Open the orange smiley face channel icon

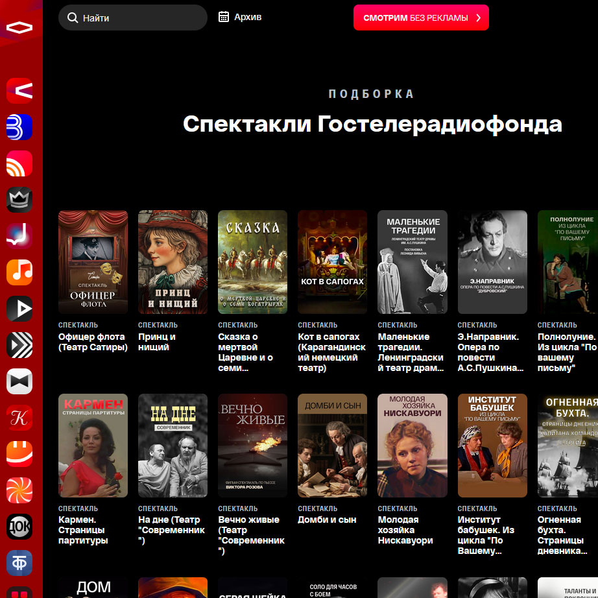[19, 454]
